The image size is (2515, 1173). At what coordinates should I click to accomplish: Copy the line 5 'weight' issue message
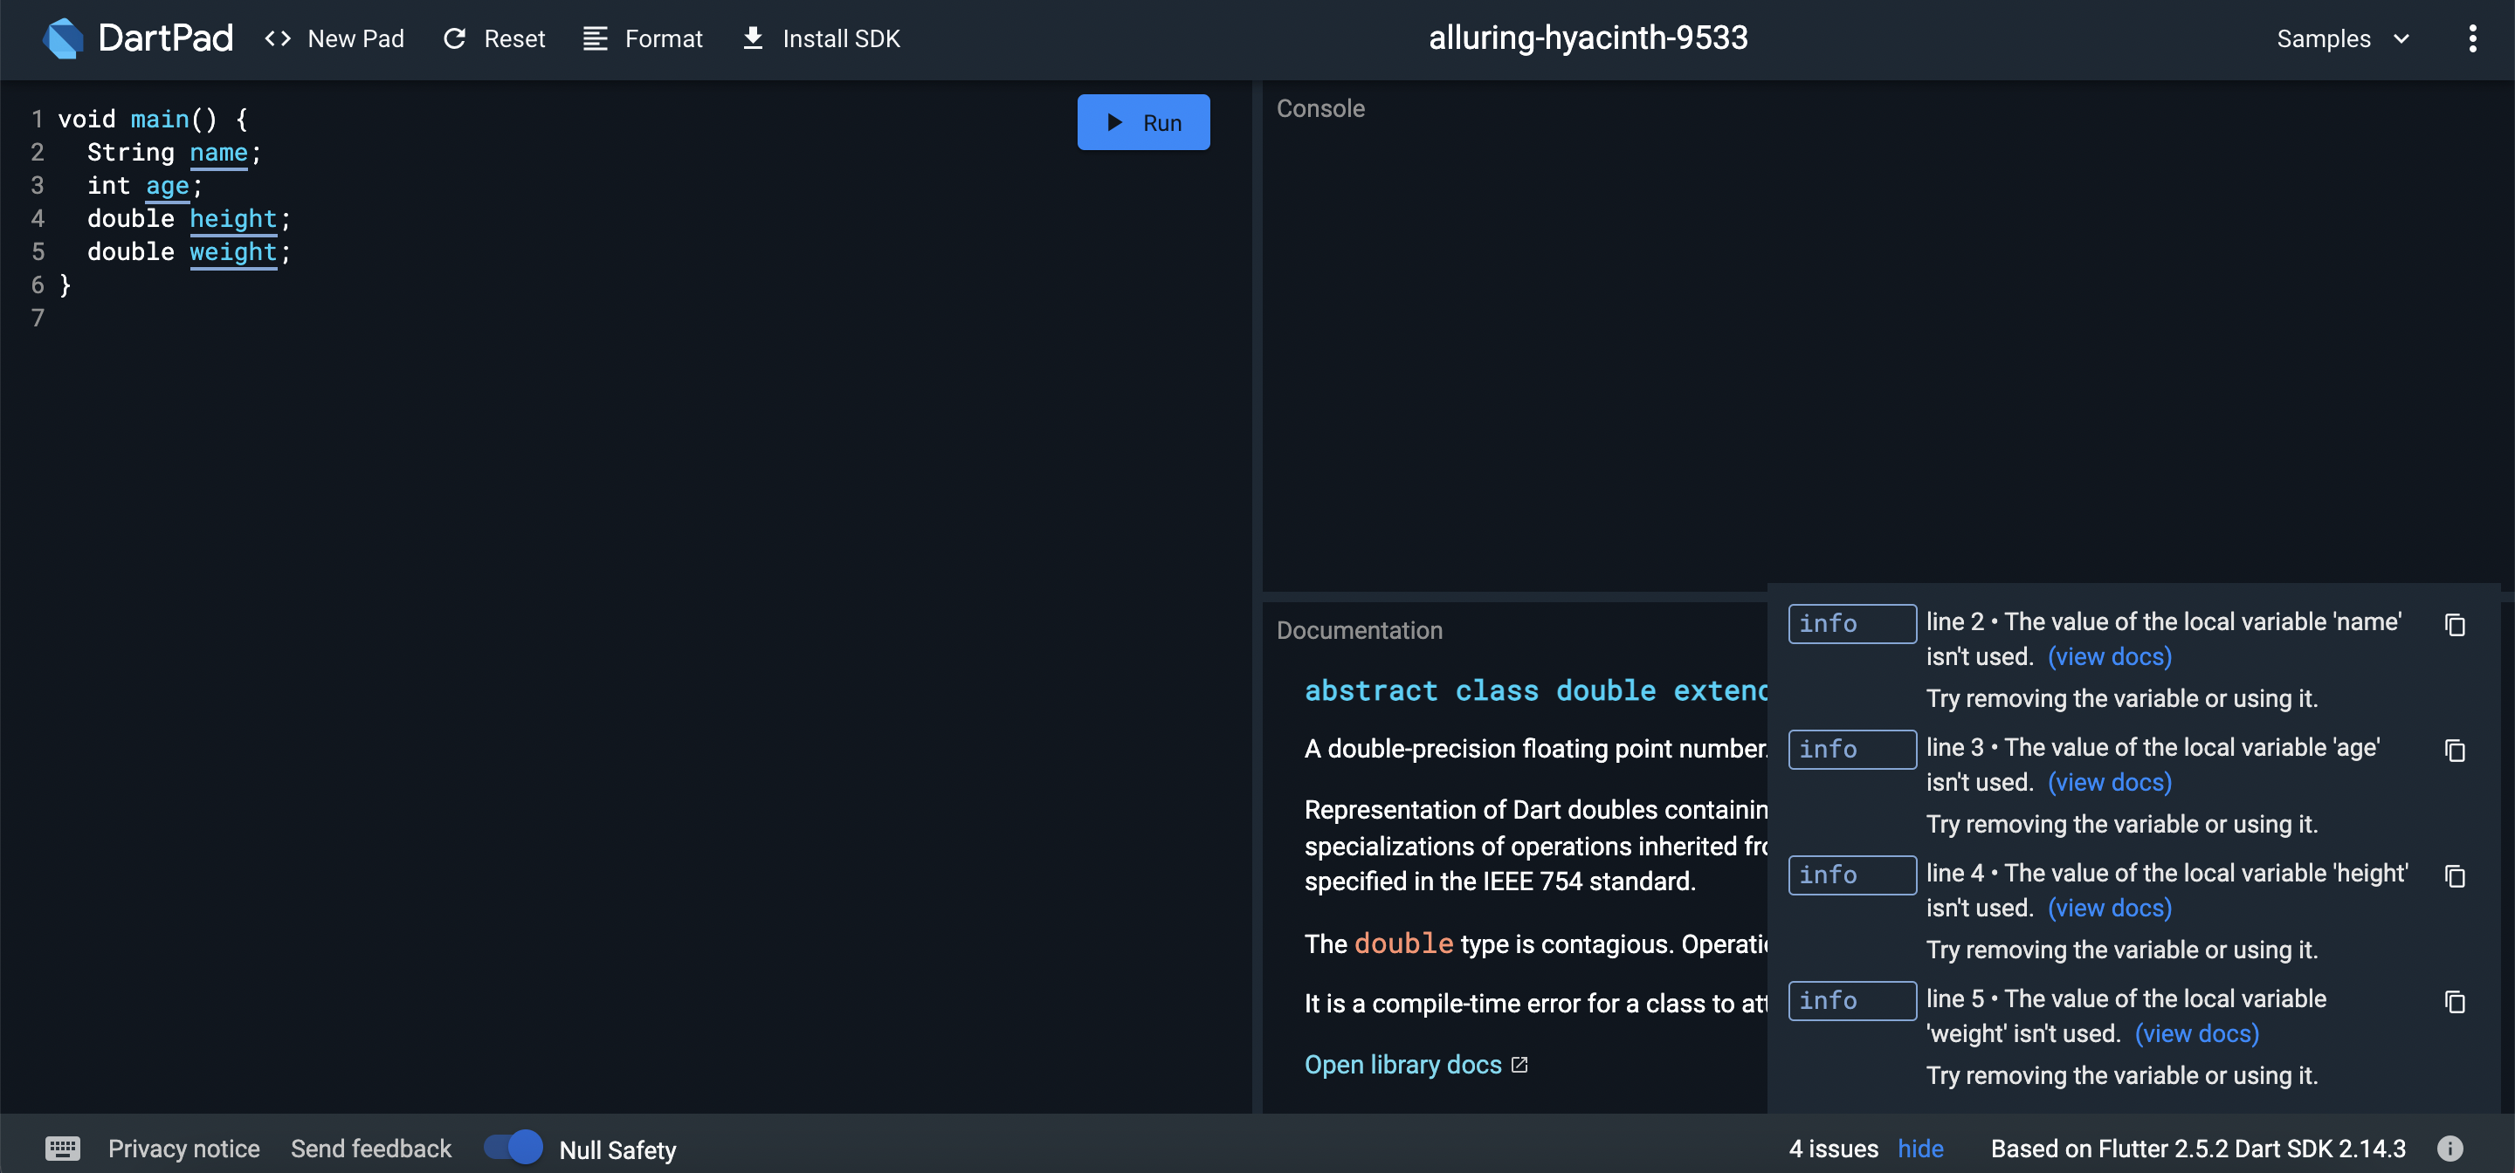[x=2456, y=1002]
